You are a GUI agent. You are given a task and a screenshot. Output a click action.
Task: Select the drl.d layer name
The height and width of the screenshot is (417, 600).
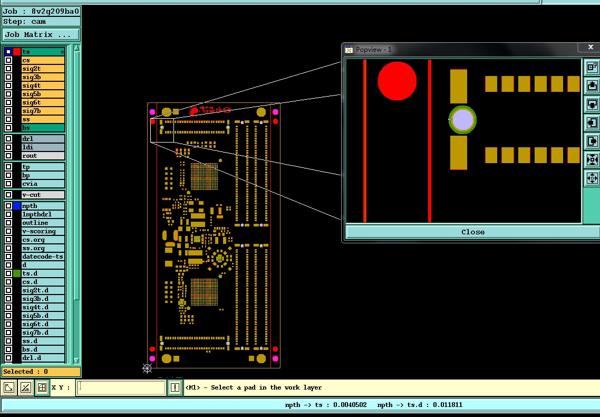tap(43, 358)
